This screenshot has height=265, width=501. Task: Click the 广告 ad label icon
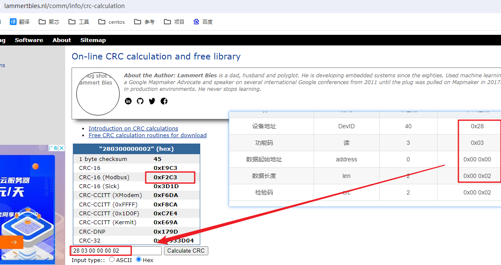pyautogui.click(x=53, y=148)
